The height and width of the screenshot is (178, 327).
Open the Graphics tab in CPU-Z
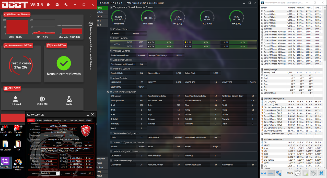point(74,120)
